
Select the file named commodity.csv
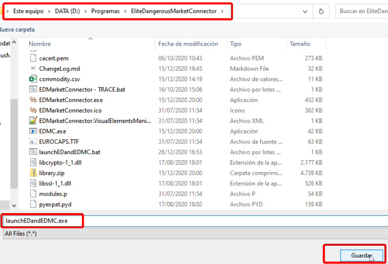pos(59,79)
